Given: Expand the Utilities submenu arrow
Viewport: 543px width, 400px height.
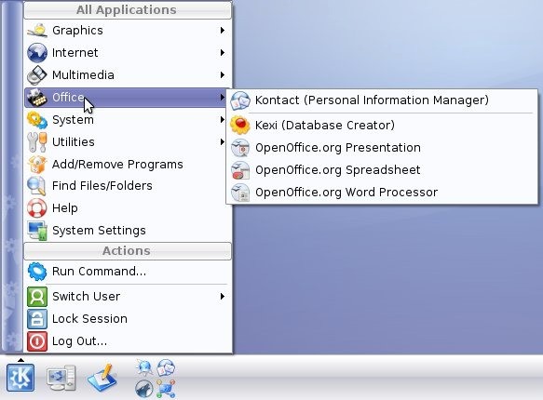Looking at the screenshot, I should pyautogui.click(x=223, y=141).
